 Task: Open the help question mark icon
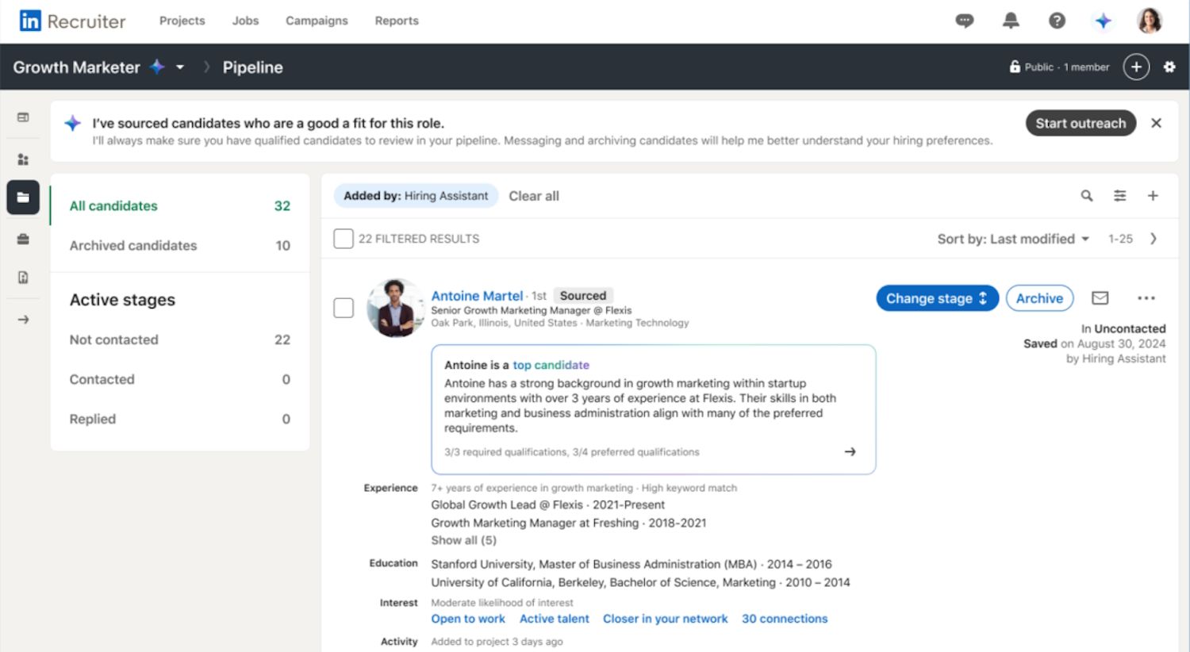[1057, 21]
